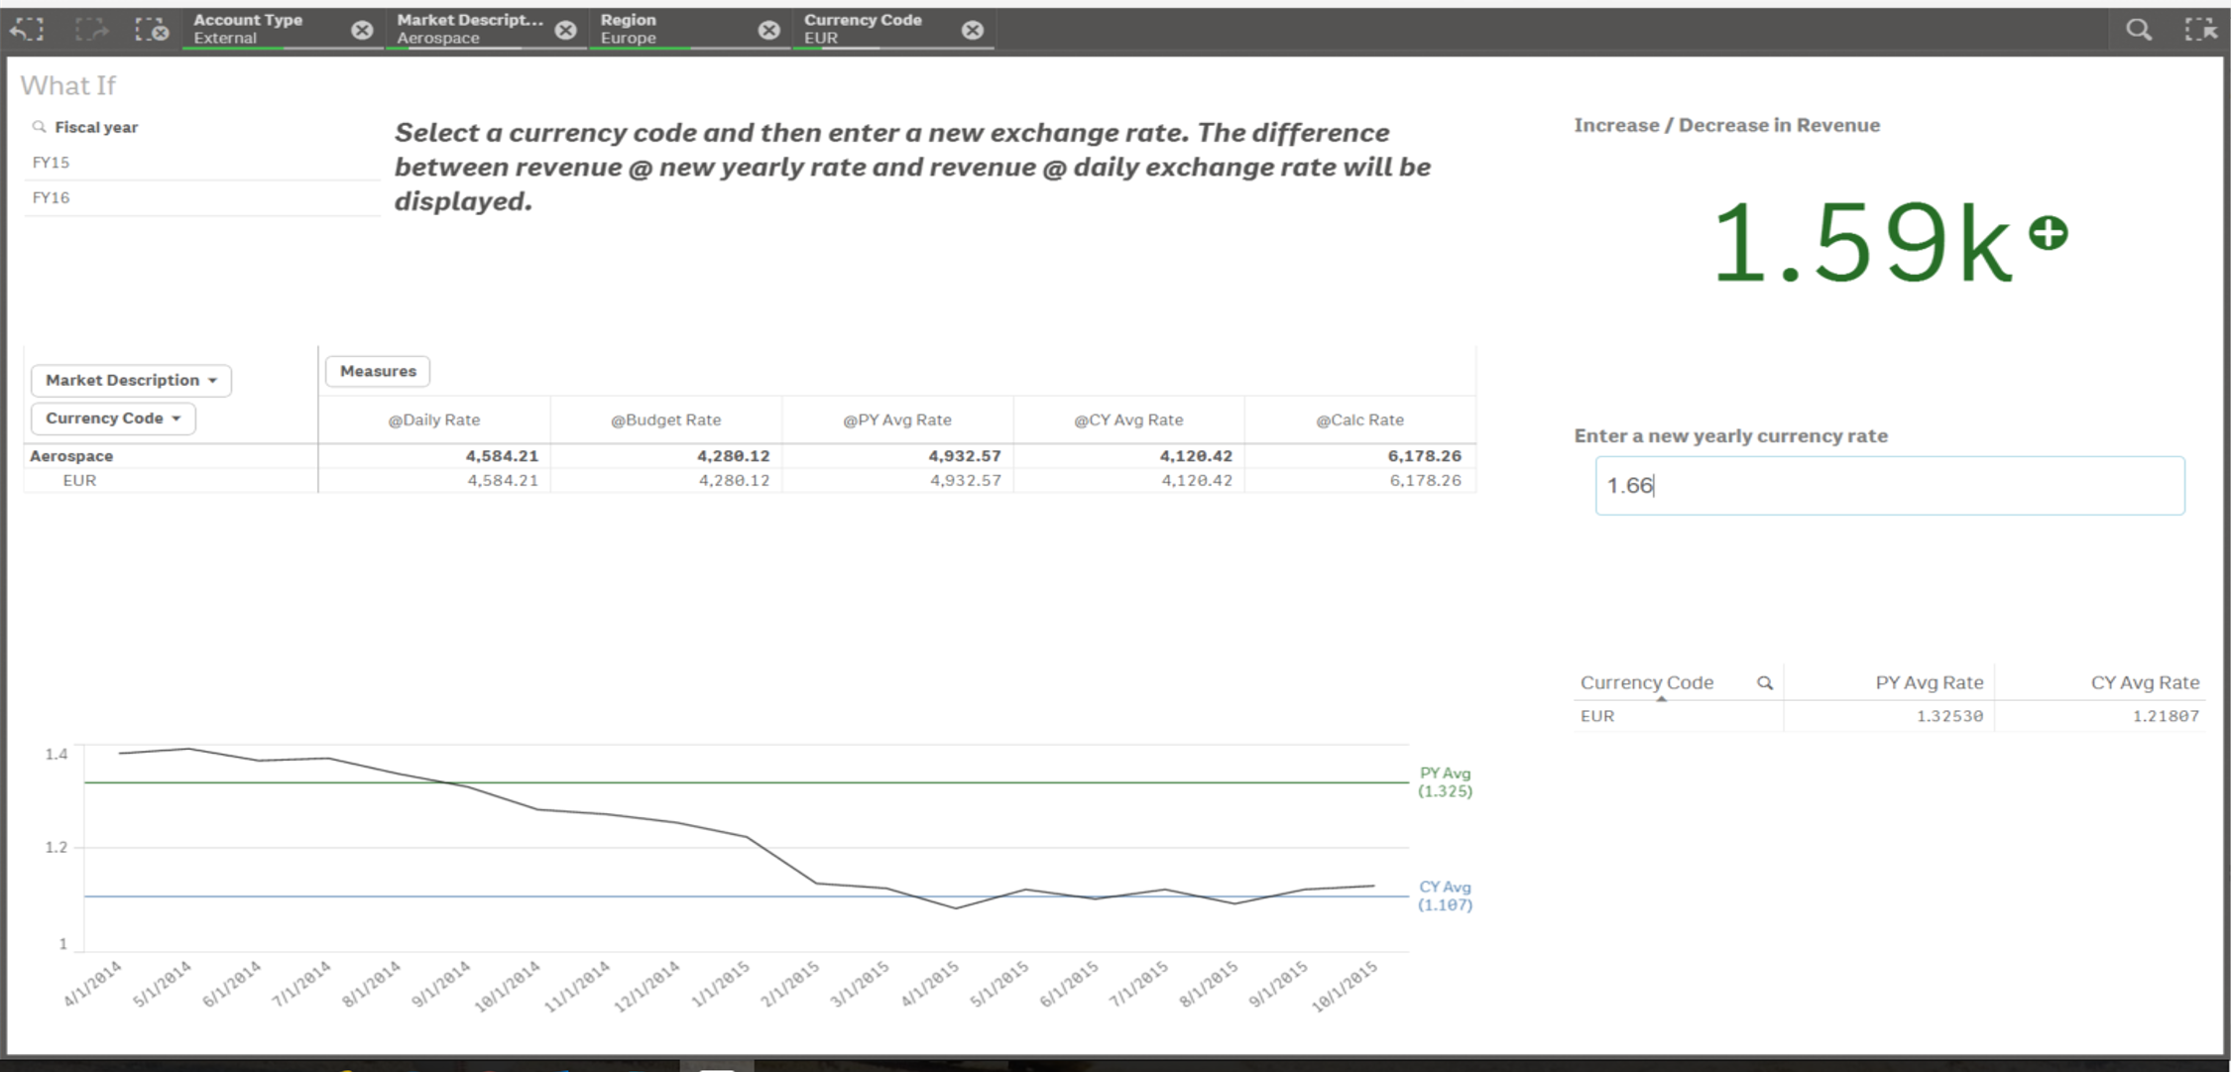
Task: Click the 10/1/2015 axis label
Action: (x=1345, y=986)
